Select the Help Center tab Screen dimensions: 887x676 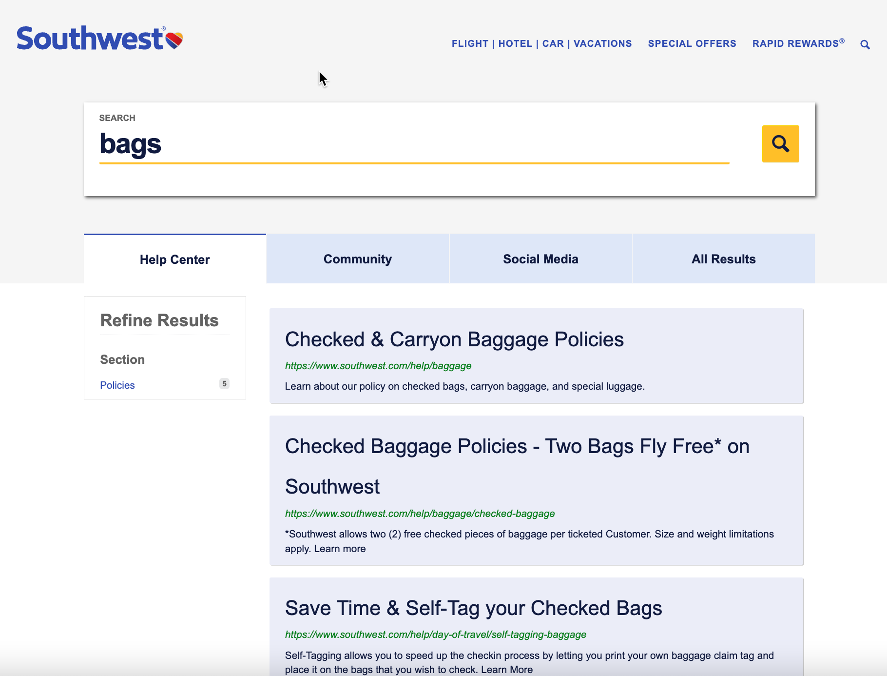tap(174, 259)
